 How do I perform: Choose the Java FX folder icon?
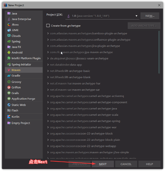[x=9, y=47]
